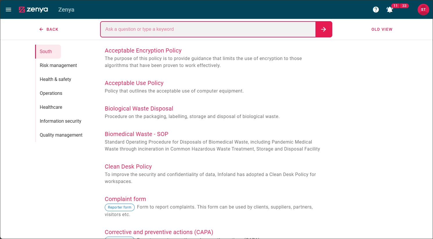433x239 pixels.
Task: Go back using the Back arrow
Action: point(49,29)
